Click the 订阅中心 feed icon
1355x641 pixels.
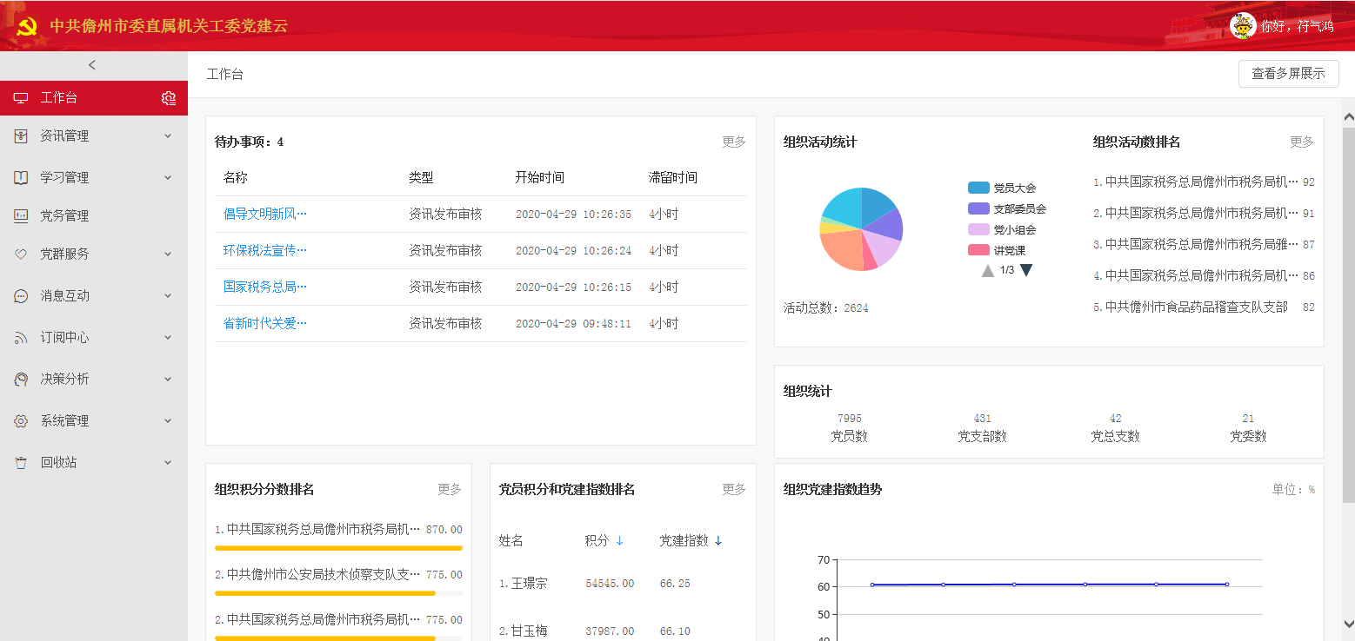coord(21,338)
